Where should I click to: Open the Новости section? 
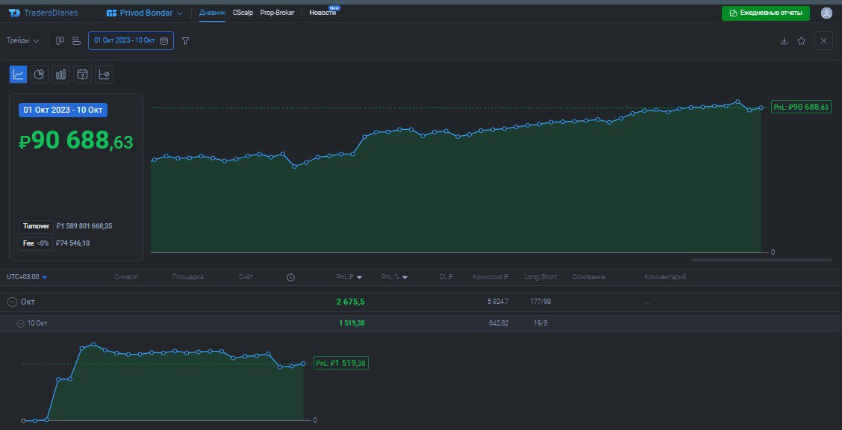(322, 13)
